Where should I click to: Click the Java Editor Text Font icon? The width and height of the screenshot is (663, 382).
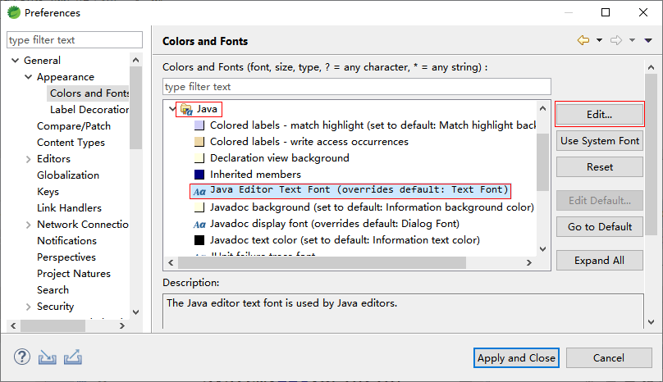199,191
